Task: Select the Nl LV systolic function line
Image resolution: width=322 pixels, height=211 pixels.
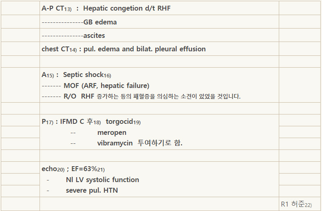Action: 102,180
